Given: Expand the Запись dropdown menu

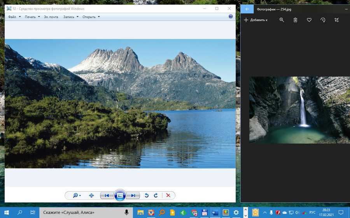Looking at the screenshot, I should pos(70,17).
